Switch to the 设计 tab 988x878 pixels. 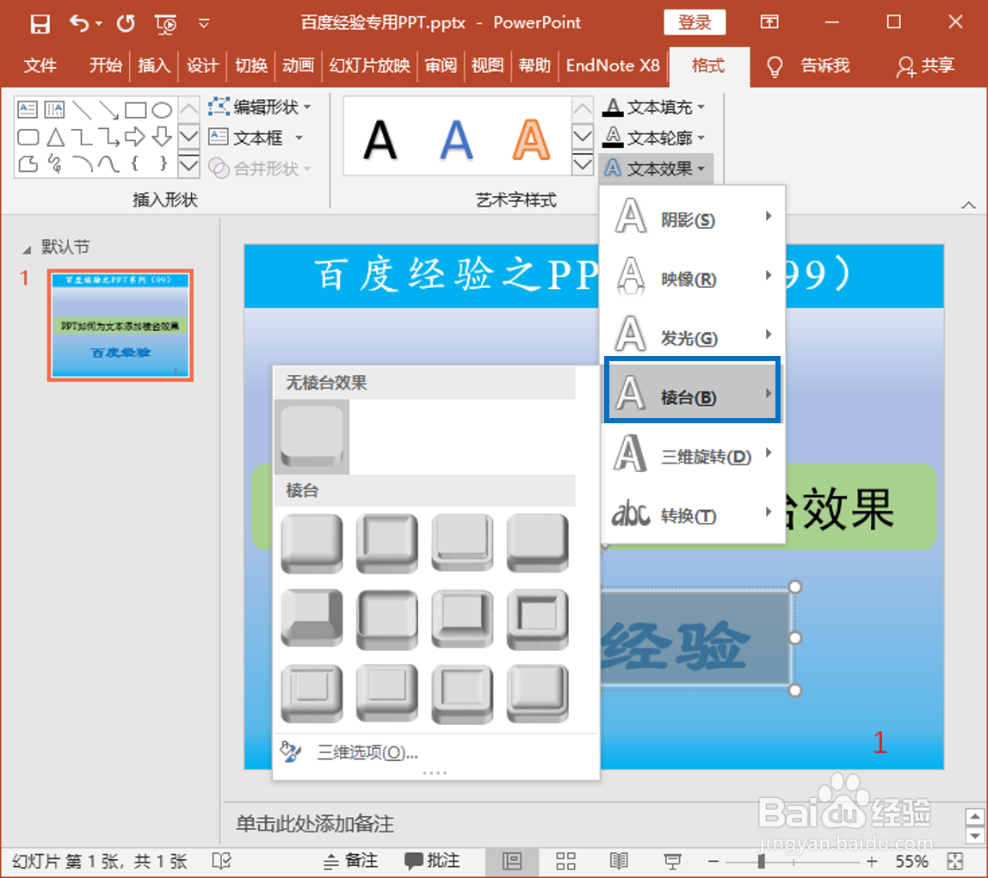(202, 64)
